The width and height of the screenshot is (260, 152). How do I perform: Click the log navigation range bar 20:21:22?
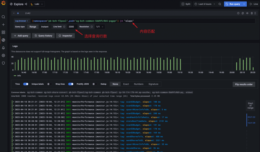pos(251,120)
